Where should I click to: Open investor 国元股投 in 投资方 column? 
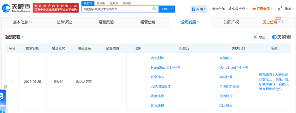[158, 105]
